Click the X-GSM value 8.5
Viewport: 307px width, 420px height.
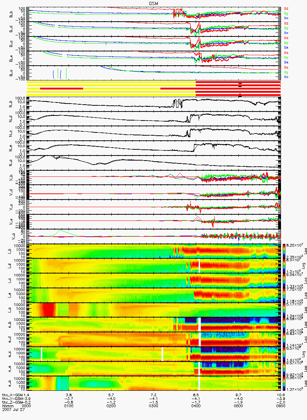click(x=196, y=395)
